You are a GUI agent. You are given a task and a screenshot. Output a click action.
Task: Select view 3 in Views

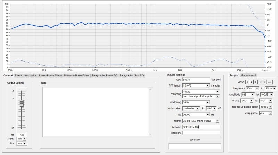click(256, 82)
